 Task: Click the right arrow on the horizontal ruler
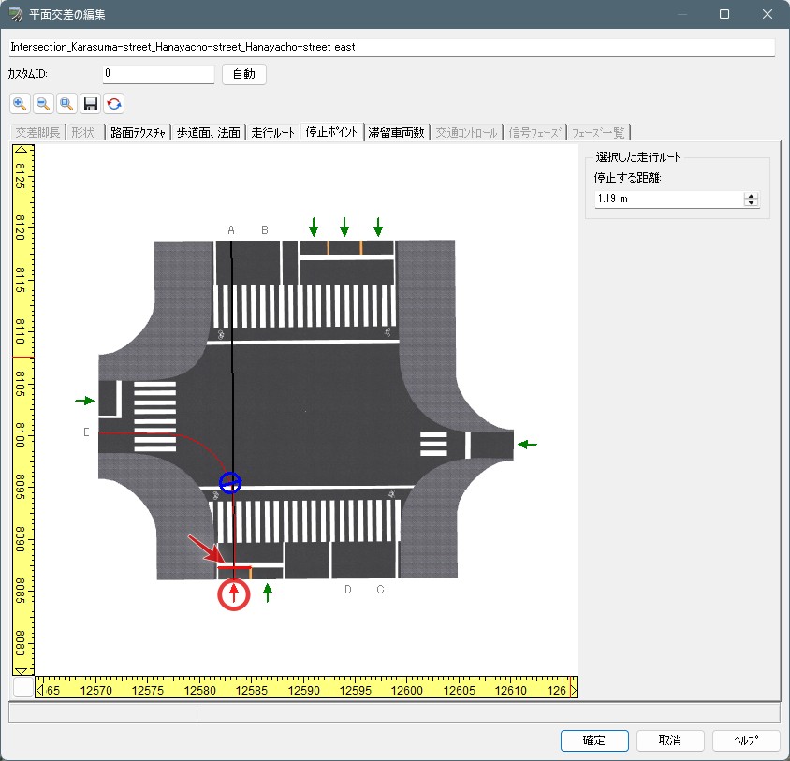click(x=573, y=690)
